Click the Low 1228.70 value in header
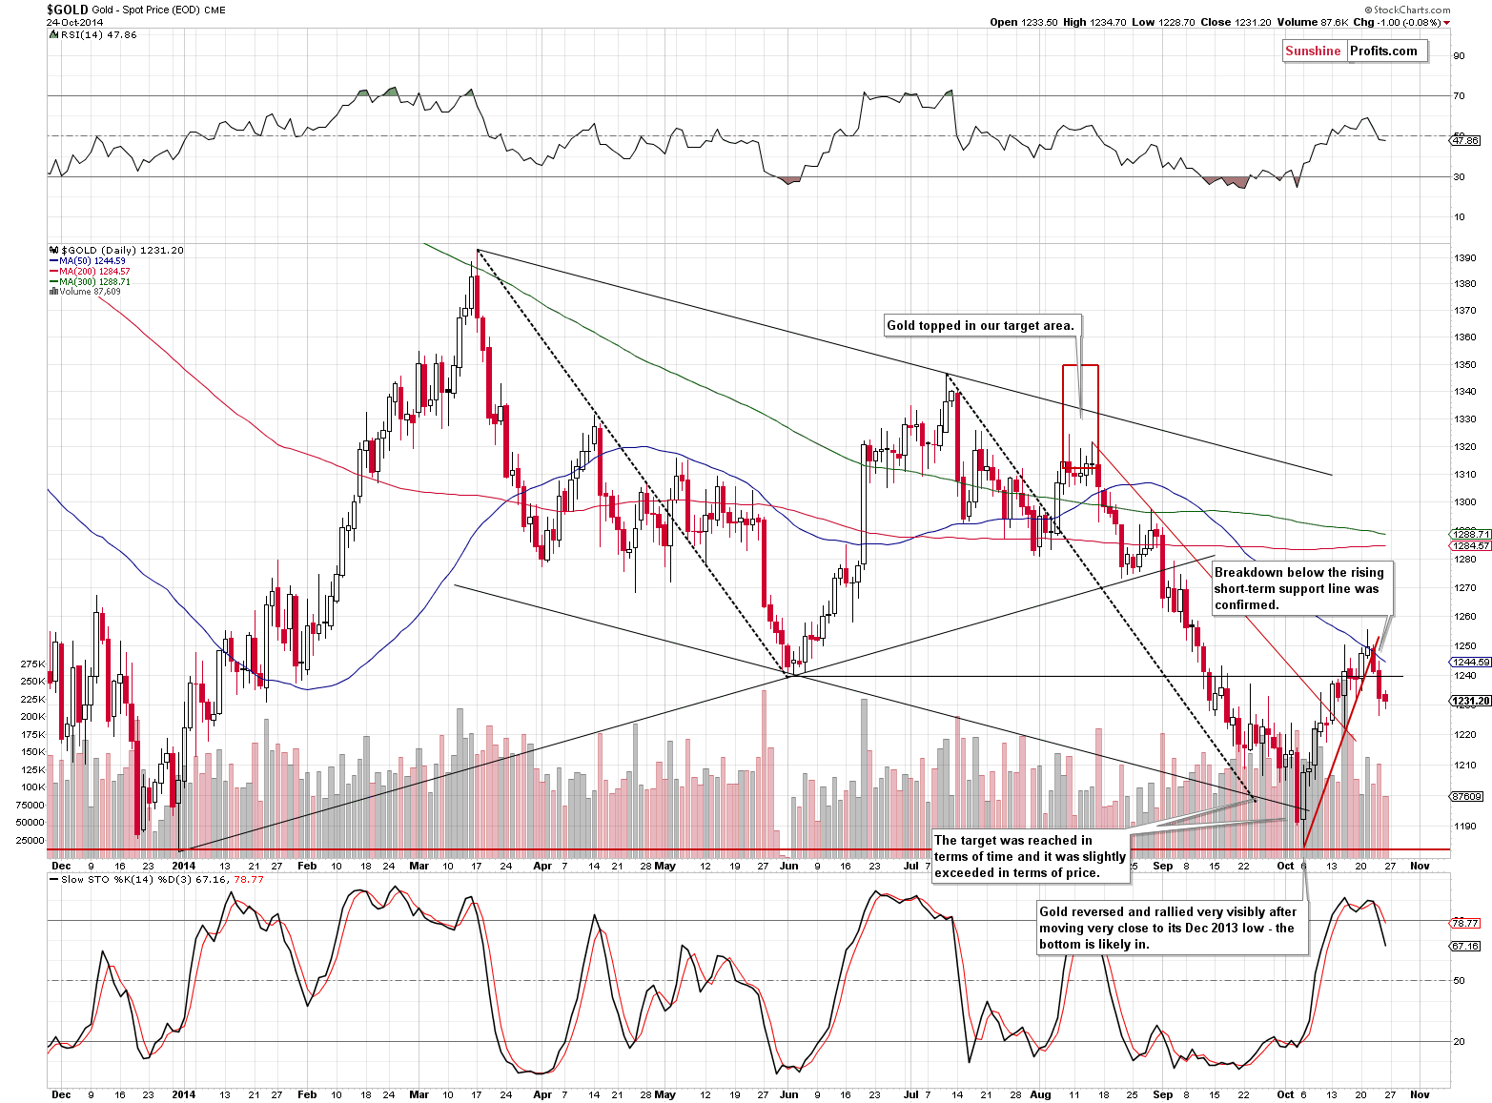 click(1163, 23)
